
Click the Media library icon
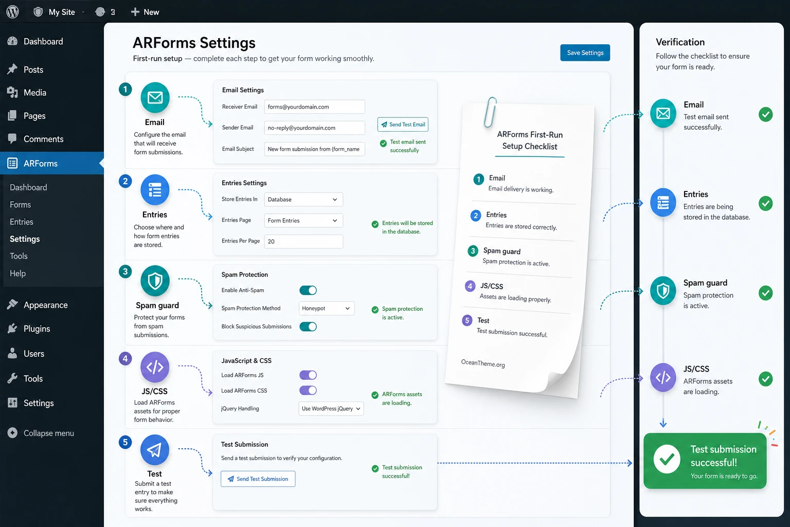click(12, 92)
